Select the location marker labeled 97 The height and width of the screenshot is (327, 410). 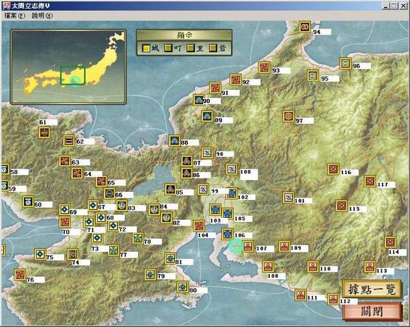click(288, 116)
